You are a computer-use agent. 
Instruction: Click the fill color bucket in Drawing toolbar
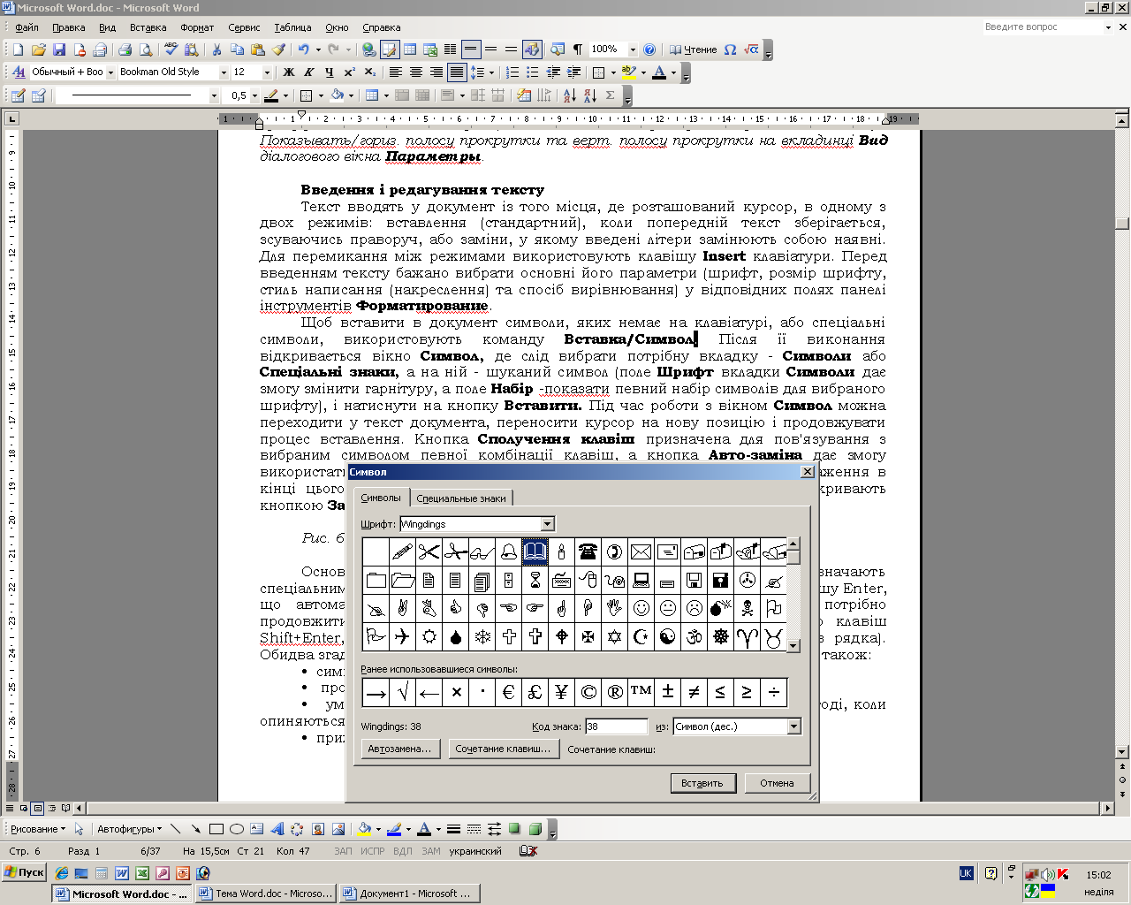pos(364,829)
